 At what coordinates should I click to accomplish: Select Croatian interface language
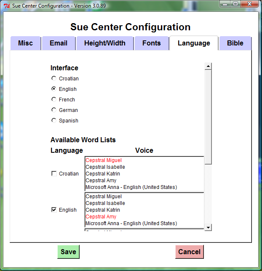54,78
